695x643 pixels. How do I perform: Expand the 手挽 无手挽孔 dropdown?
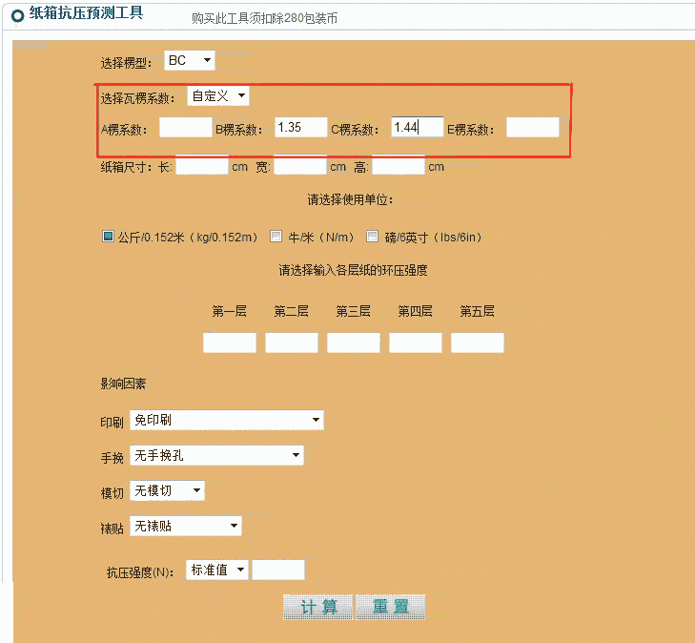(215, 456)
